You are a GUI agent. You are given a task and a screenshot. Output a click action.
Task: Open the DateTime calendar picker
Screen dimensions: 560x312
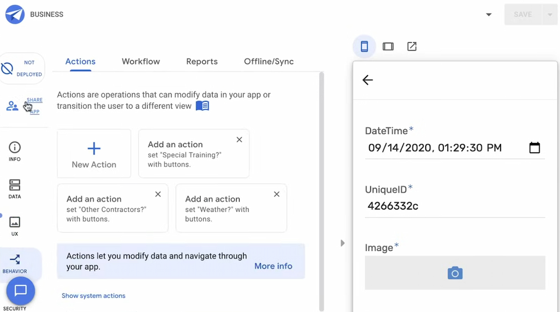[x=535, y=147]
